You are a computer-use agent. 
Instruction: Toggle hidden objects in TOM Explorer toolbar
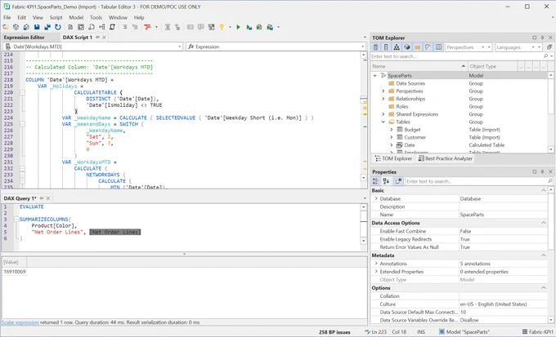click(428, 47)
